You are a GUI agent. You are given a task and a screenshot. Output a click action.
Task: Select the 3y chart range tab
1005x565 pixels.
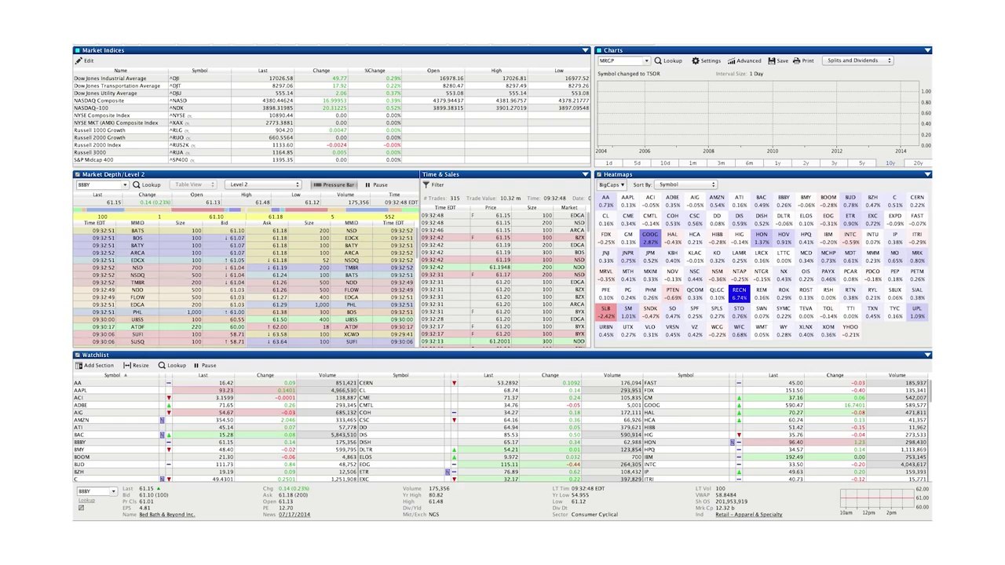coord(834,162)
